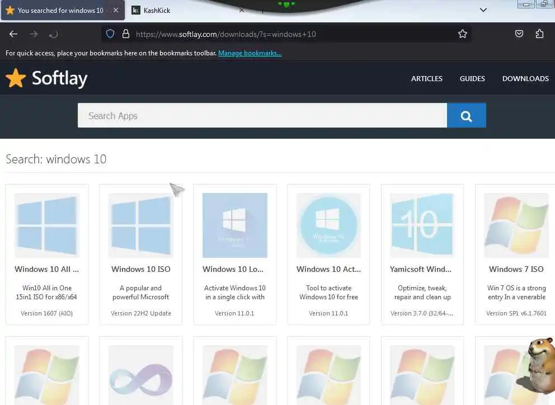Select the 'You searched for windows 10' tab

(63, 10)
